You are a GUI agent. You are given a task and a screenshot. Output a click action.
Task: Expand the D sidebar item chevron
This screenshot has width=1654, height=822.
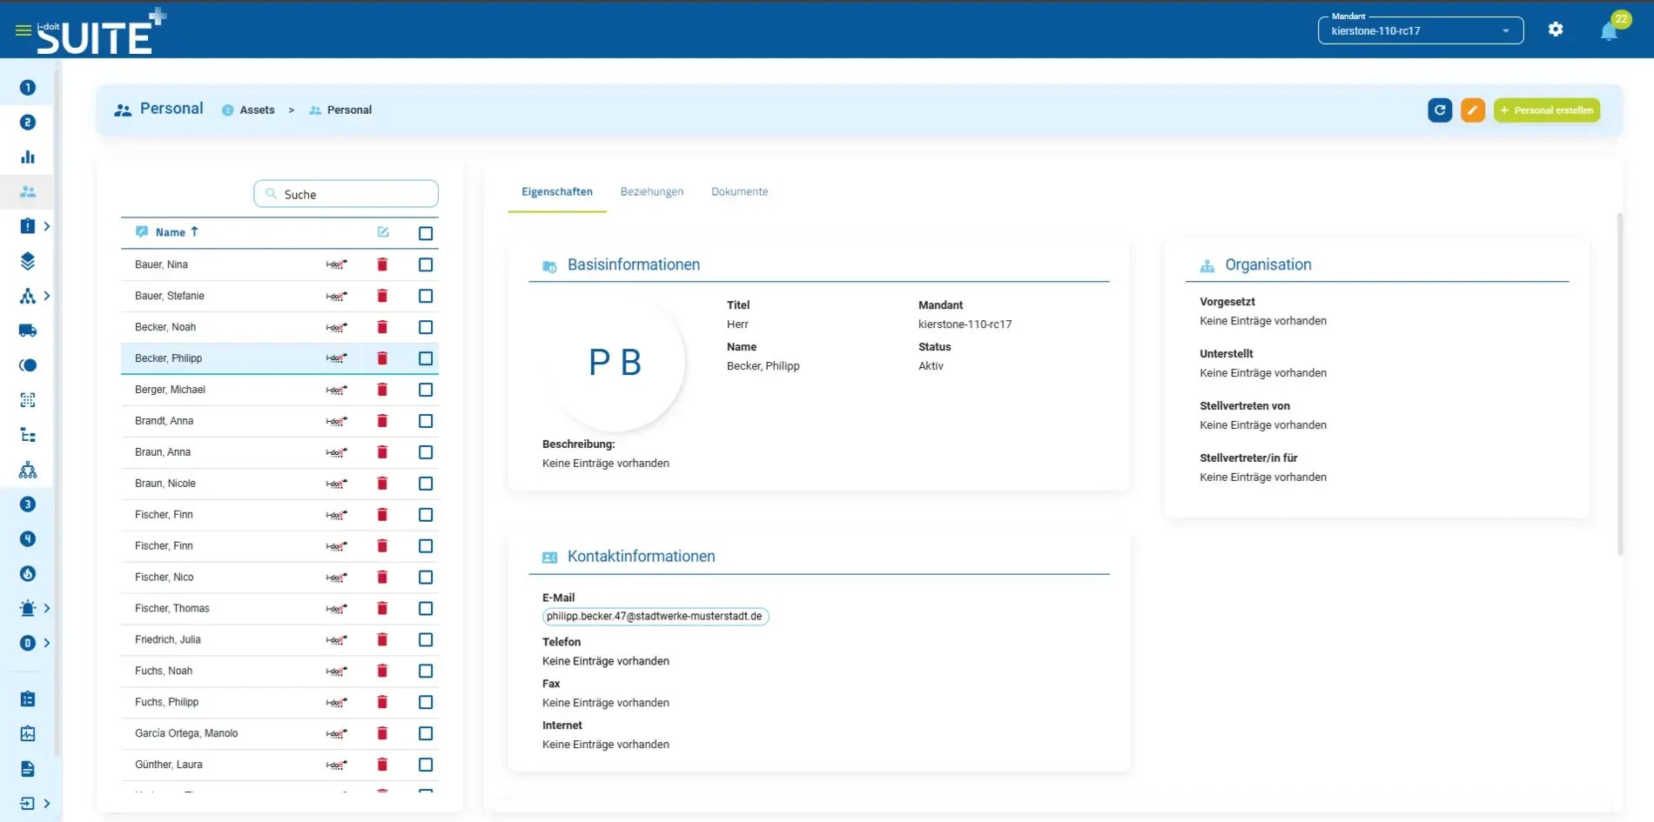click(47, 643)
